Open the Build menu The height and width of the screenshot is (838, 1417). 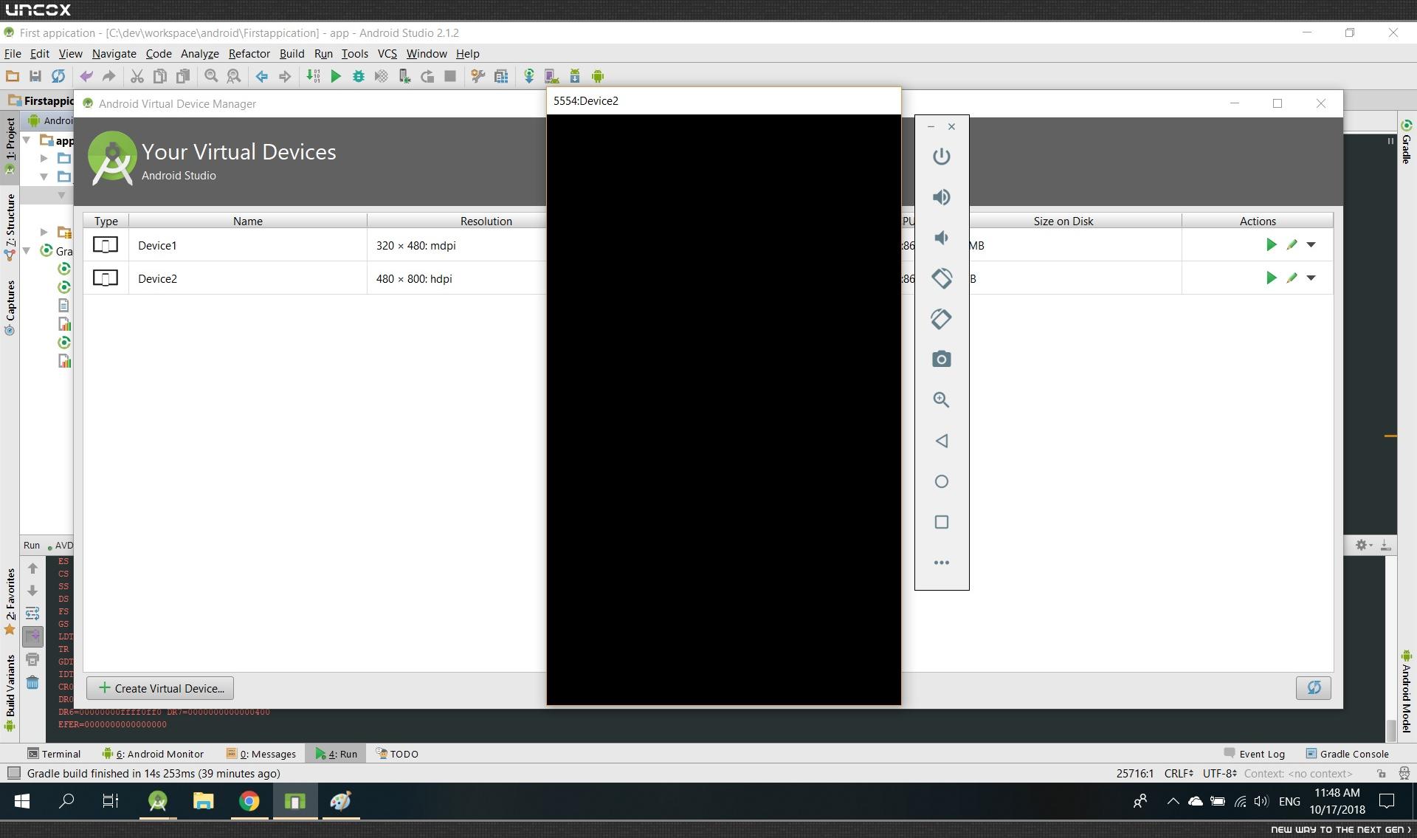pos(292,53)
